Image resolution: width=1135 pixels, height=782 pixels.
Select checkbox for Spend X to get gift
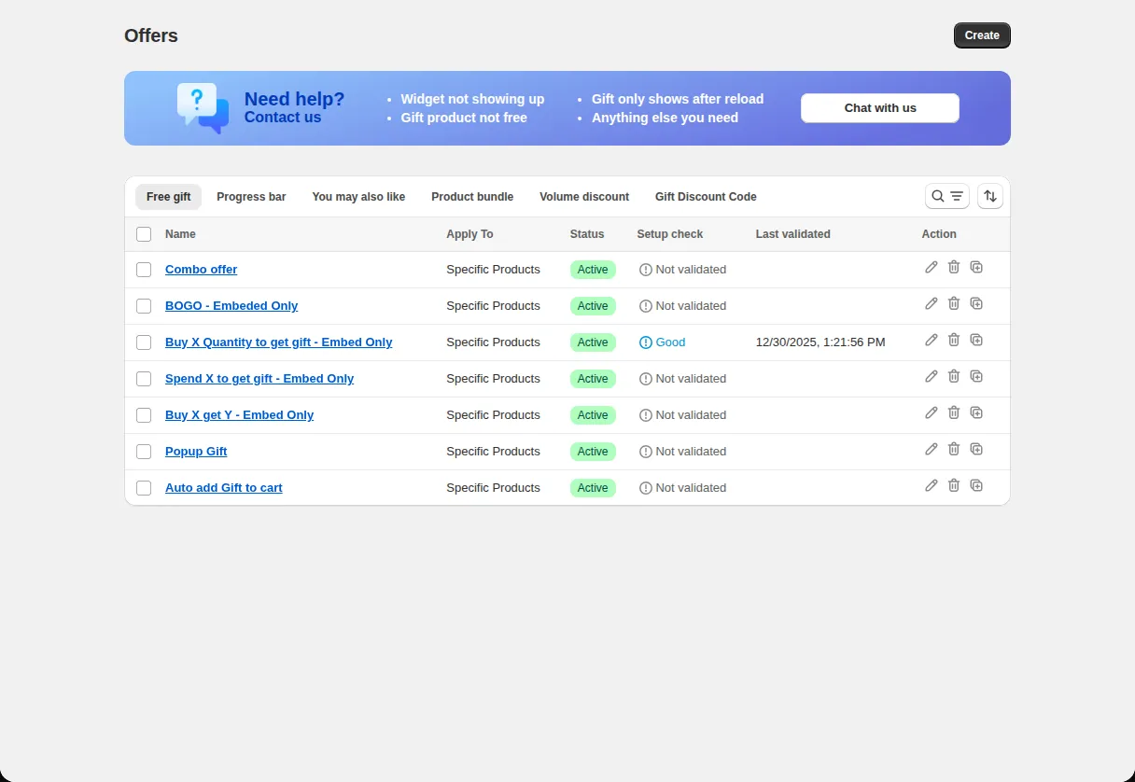(x=144, y=379)
